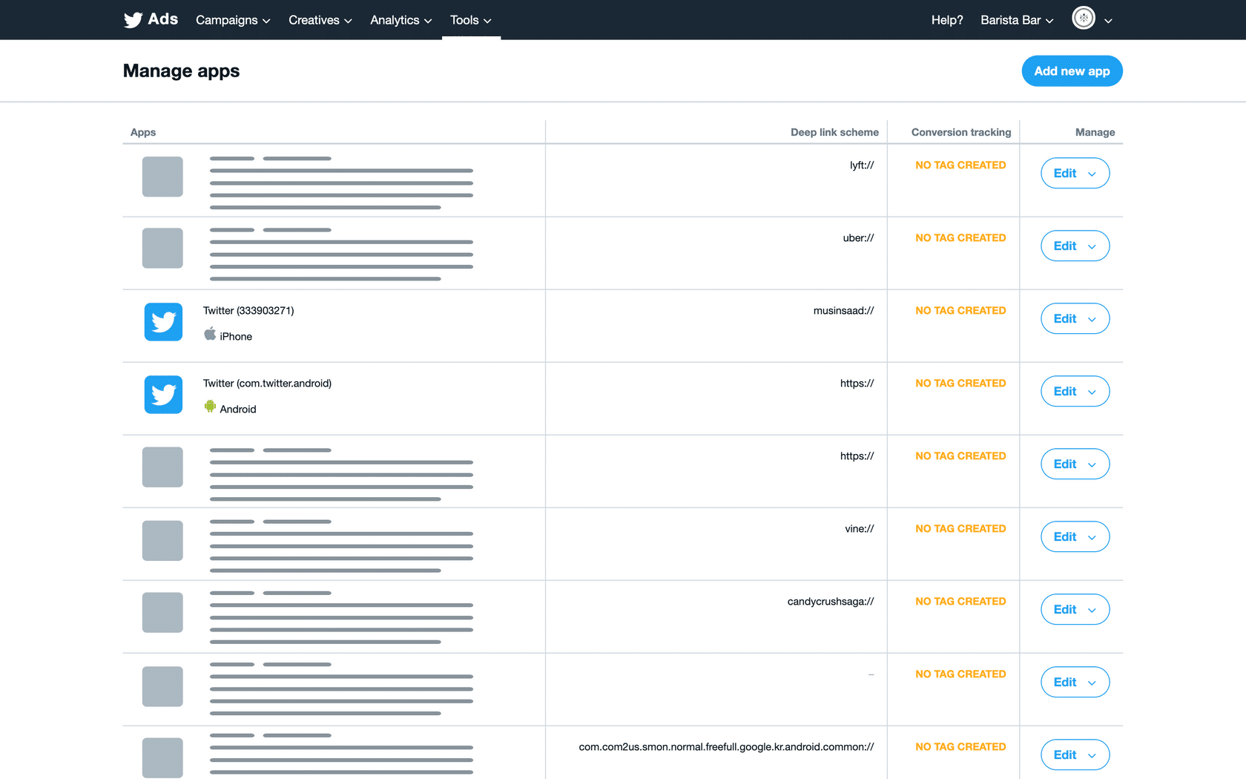Click the Help? link
1246x779 pixels.
click(947, 20)
